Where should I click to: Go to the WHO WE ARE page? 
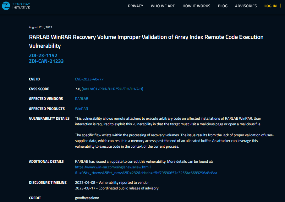pos(163,6)
